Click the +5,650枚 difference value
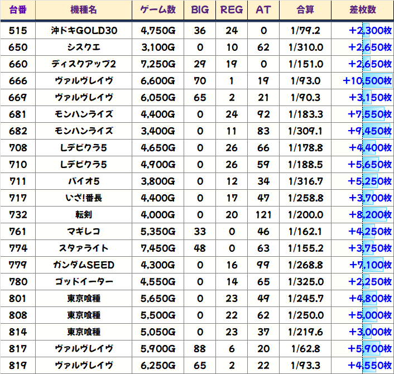Screen dimensions: 394x374 (369, 165)
